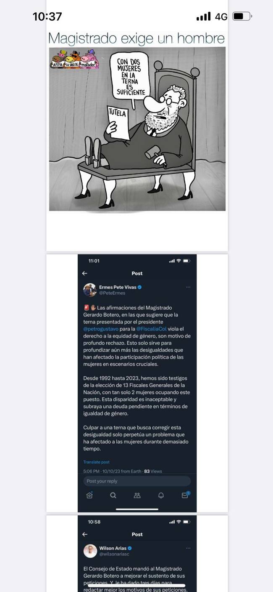
Task: Tap the Translate post link
Action: pos(96,462)
